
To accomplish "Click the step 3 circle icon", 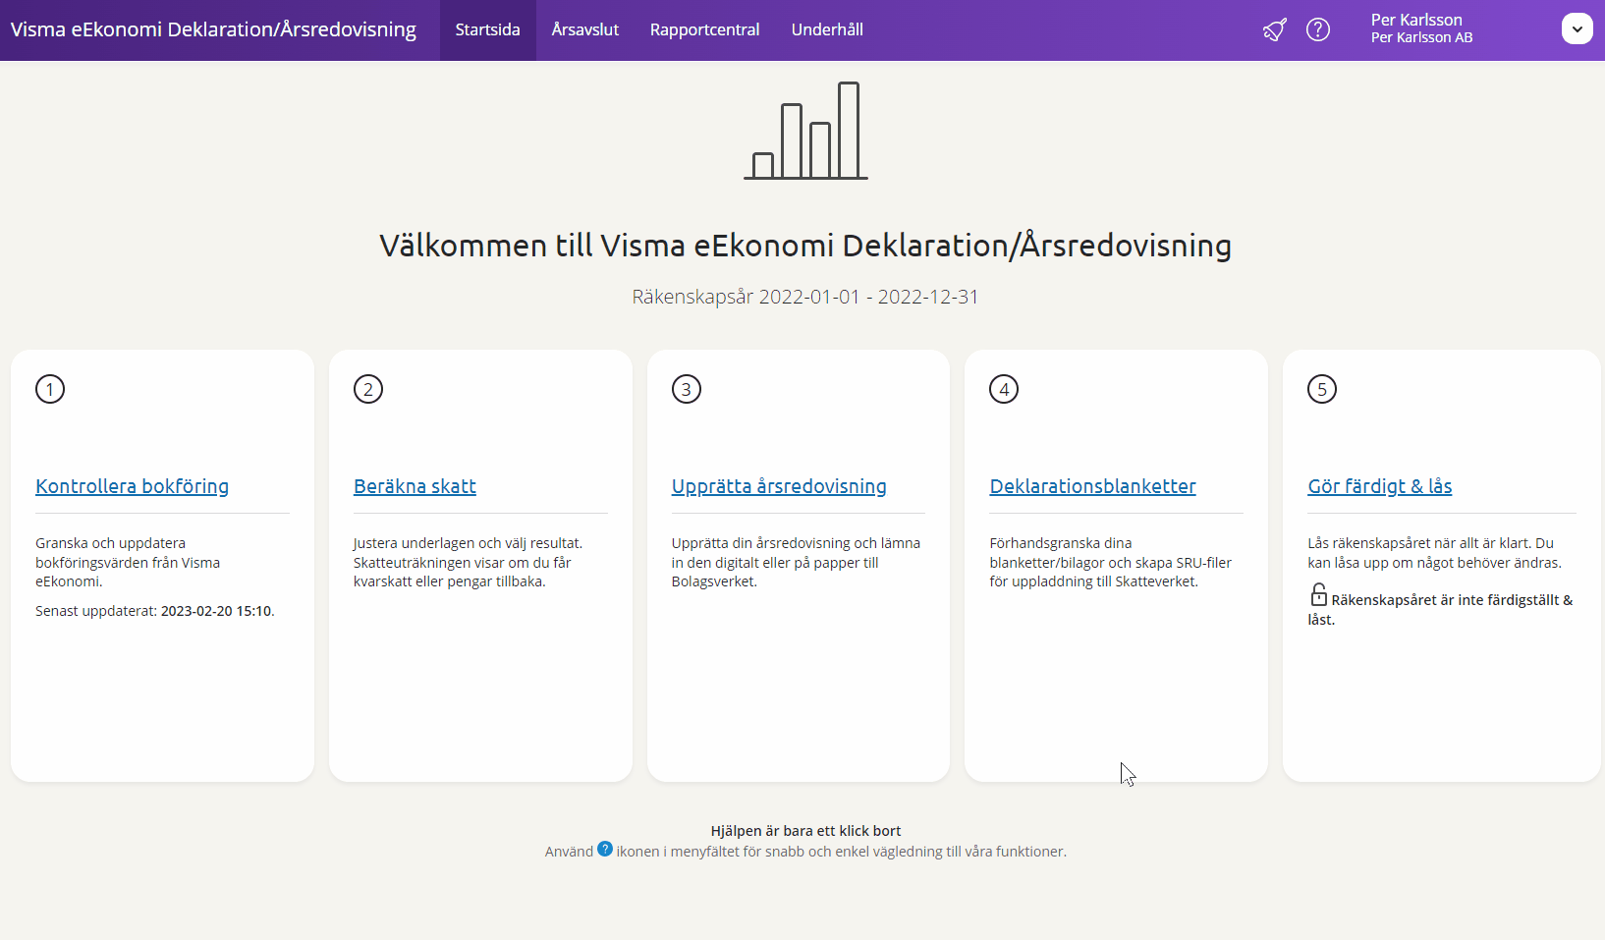I will click(687, 389).
